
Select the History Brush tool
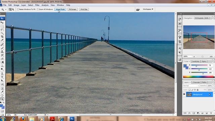point(2,55)
